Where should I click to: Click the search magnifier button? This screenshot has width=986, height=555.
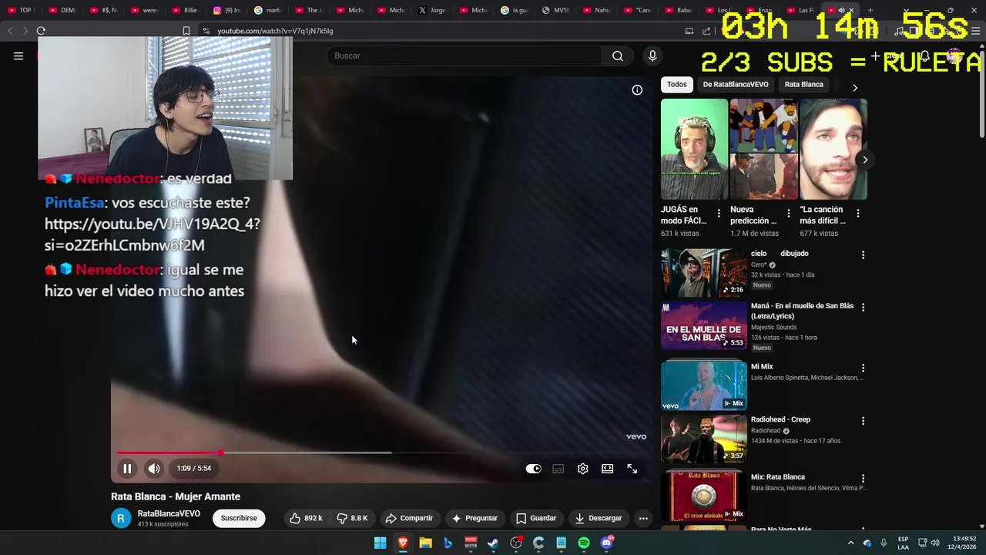click(618, 55)
